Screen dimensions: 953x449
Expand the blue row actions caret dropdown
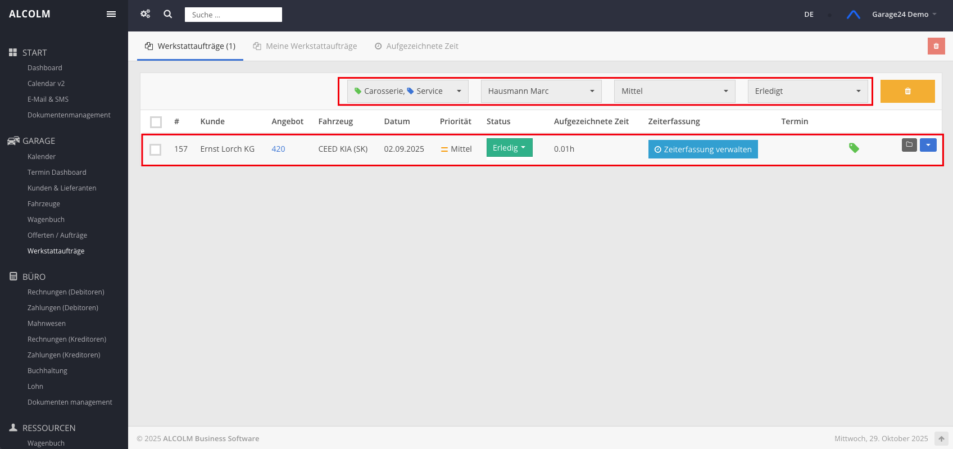(x=928, y=145)
